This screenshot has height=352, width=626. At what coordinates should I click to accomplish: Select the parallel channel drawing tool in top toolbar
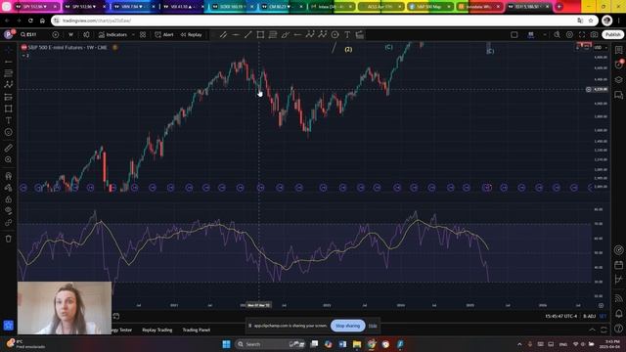pos(223,35)
